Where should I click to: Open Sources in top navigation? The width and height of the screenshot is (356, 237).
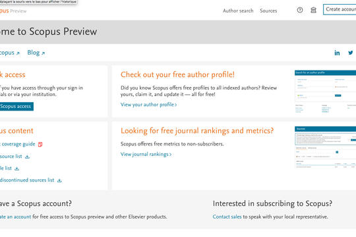[x=268, y=11]
